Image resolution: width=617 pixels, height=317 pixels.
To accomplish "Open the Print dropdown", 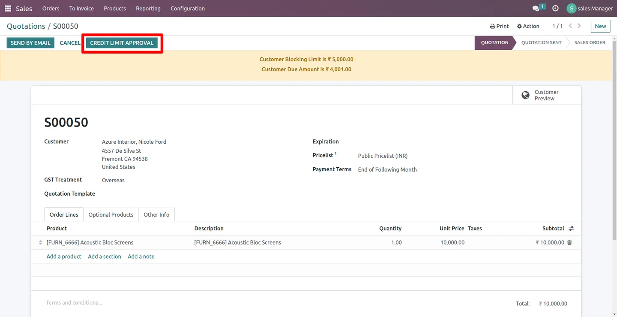I will point(500,26).
